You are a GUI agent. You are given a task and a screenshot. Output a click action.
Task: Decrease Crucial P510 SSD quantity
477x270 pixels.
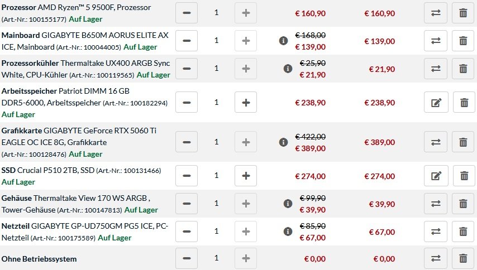[187, 176]
